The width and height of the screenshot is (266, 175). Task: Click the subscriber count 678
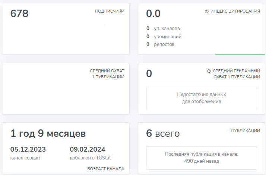19,13
